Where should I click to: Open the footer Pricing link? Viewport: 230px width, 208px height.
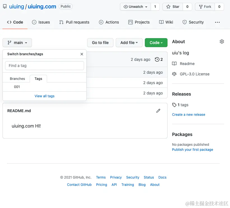[101, 185]
